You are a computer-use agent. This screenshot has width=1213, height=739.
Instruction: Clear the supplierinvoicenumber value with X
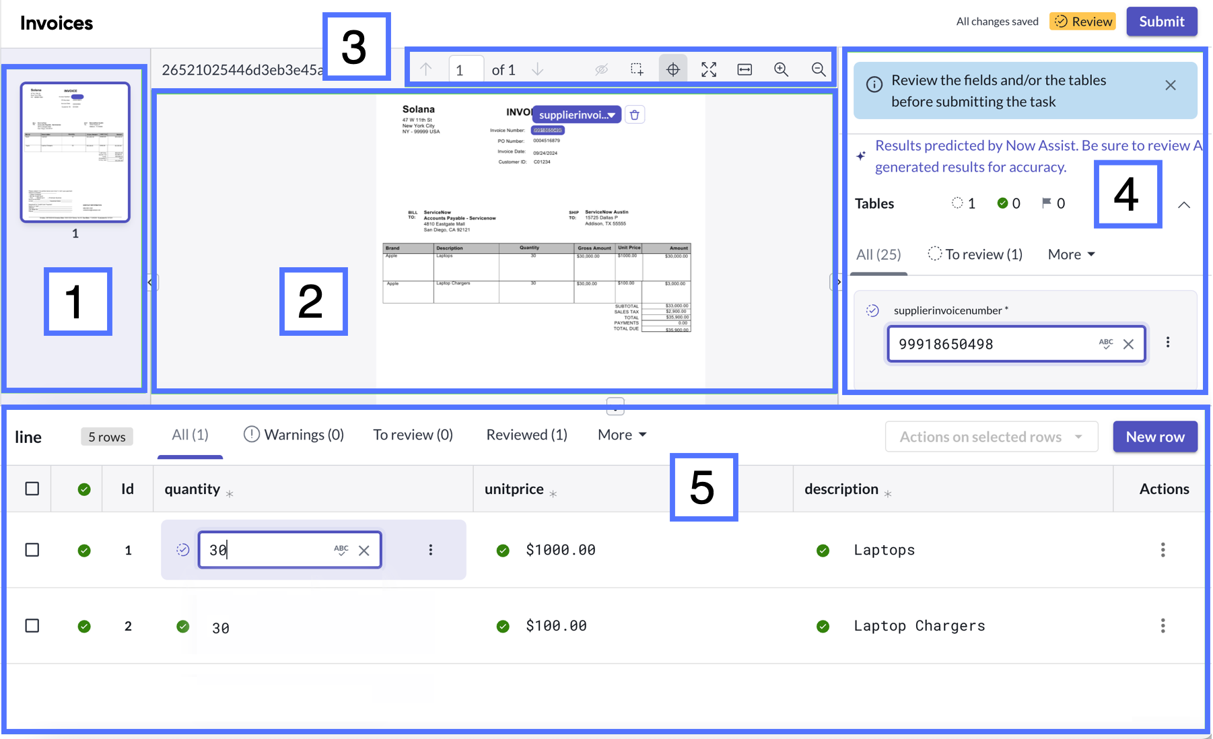tap(1129, 344)
